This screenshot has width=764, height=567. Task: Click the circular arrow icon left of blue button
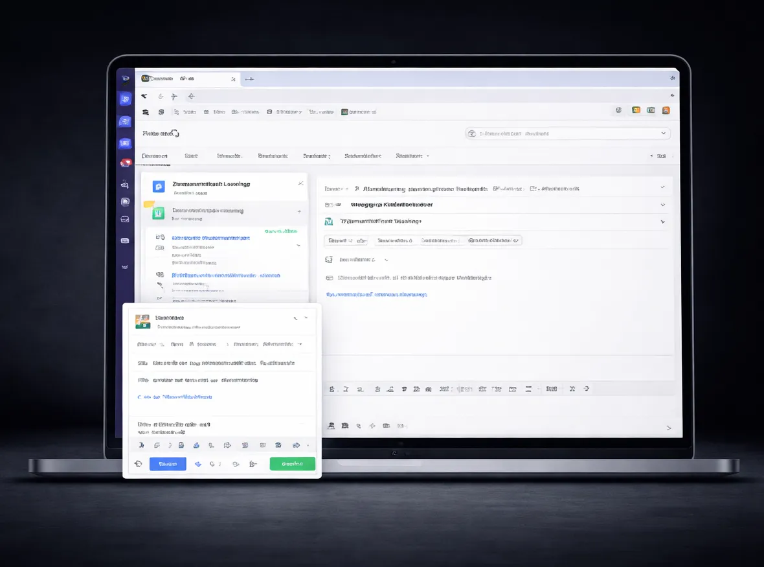(139, 463)
